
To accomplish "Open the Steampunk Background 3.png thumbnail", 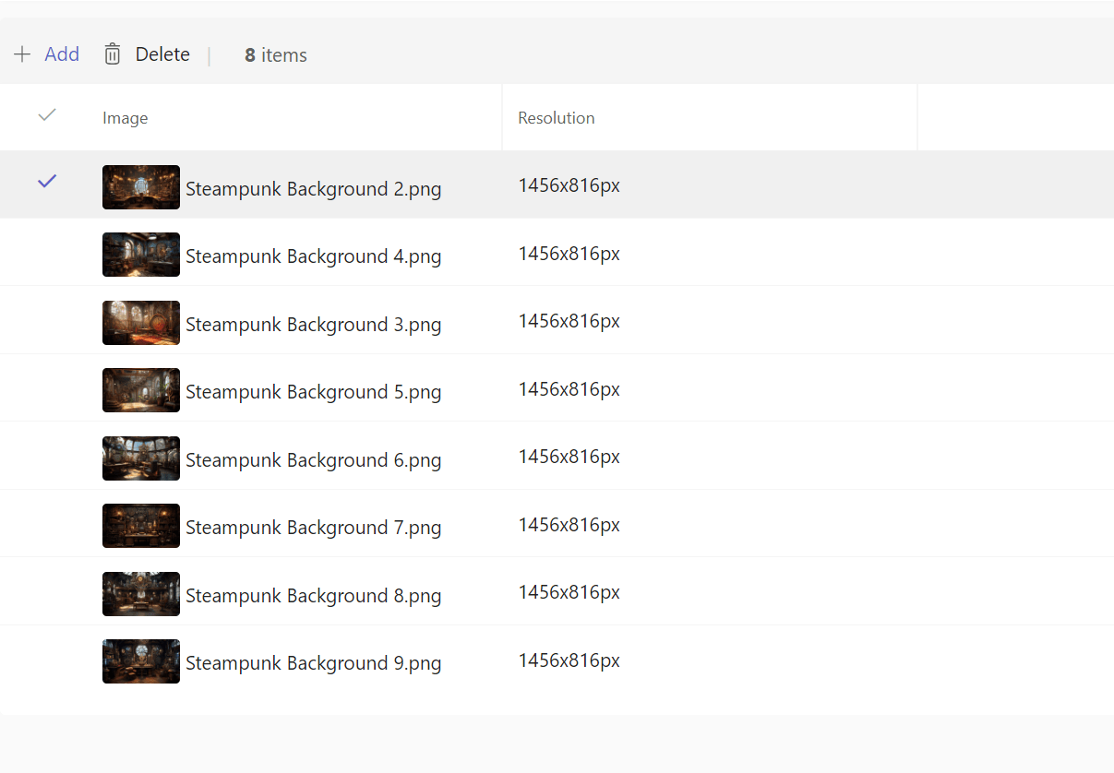I will [141, 323].
